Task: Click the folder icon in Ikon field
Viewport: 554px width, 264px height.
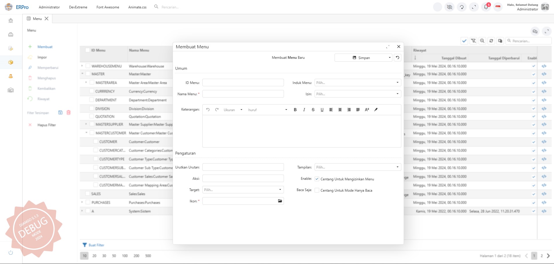Action: coord(280,201)
